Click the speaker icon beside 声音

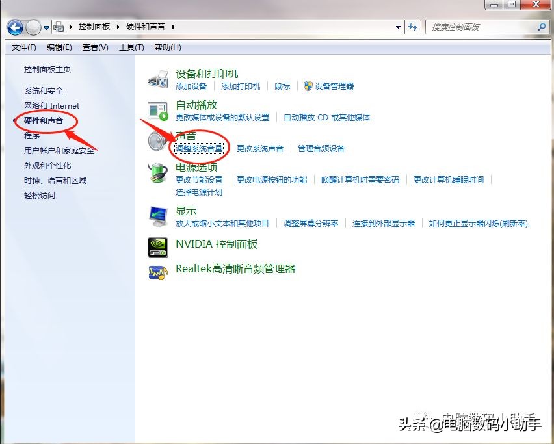coord(157,142)
